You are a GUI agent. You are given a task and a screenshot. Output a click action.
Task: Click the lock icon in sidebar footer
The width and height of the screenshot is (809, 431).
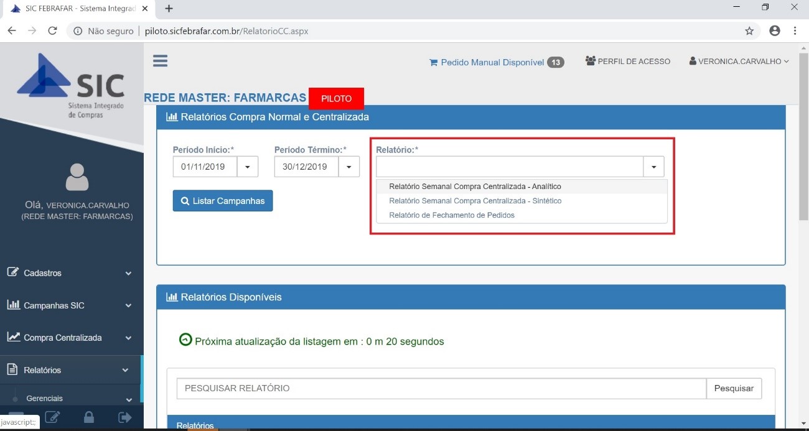pyautogui.click(x=89, y=417)
